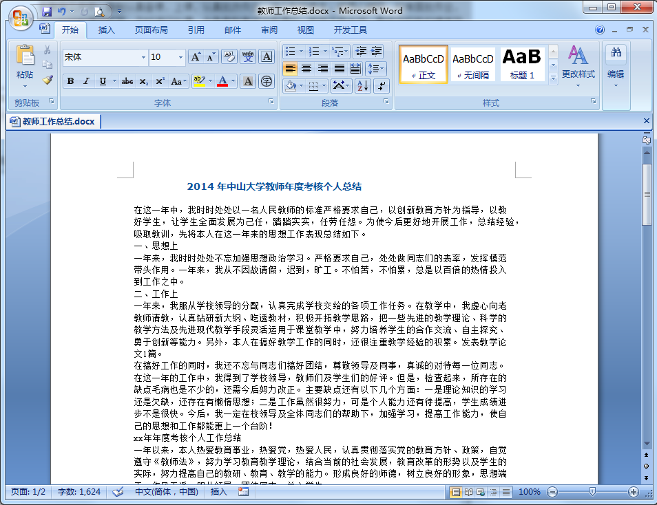The width and height of the screenshot is (657, 505).
Task: Insert enclosed character icon
Action: pyautogui.click(x=267, y=81)
